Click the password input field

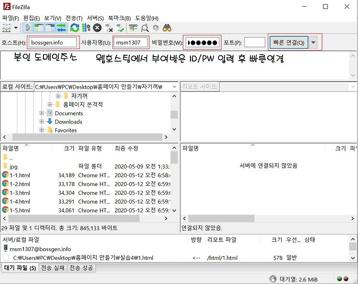(x=202, y=42)
